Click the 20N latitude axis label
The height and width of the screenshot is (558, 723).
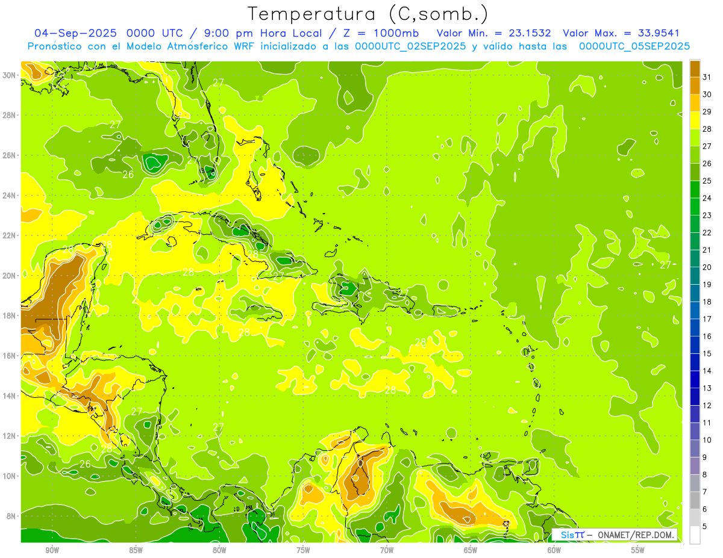tap(10, 276)
